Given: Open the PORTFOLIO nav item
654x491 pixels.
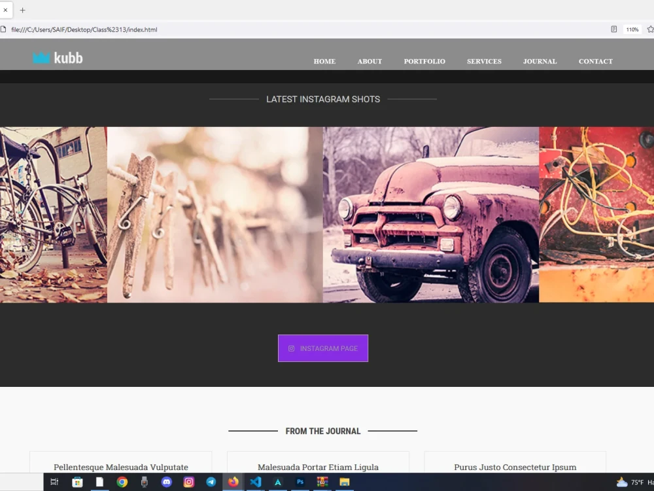Looking at the screenshot, I should 424,62.
